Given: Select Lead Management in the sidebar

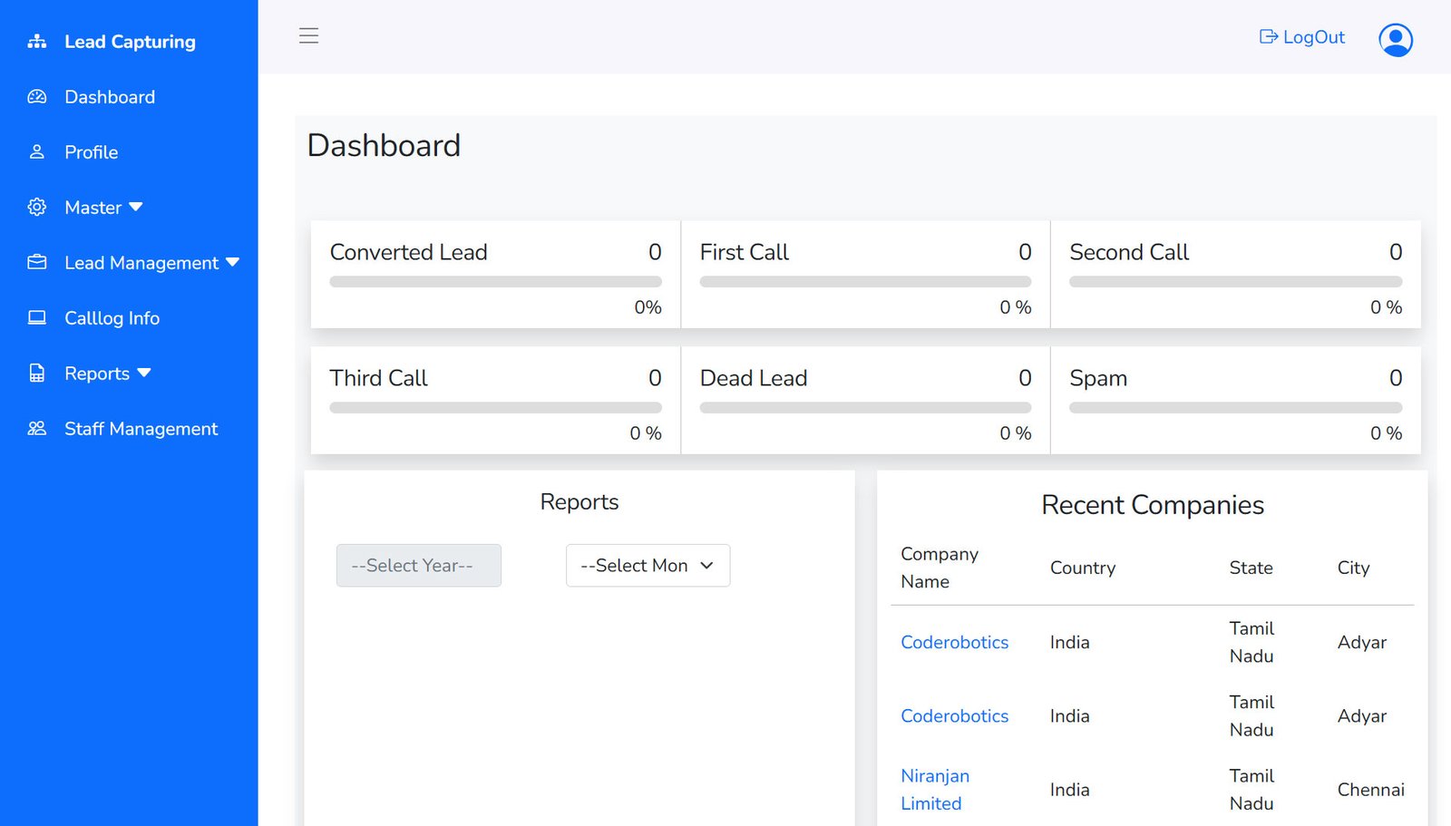Looking at the screenshot, I should point(141,263).
